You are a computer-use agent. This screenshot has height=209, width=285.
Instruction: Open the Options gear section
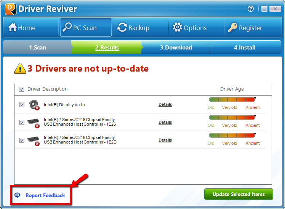tap(189, 28)
